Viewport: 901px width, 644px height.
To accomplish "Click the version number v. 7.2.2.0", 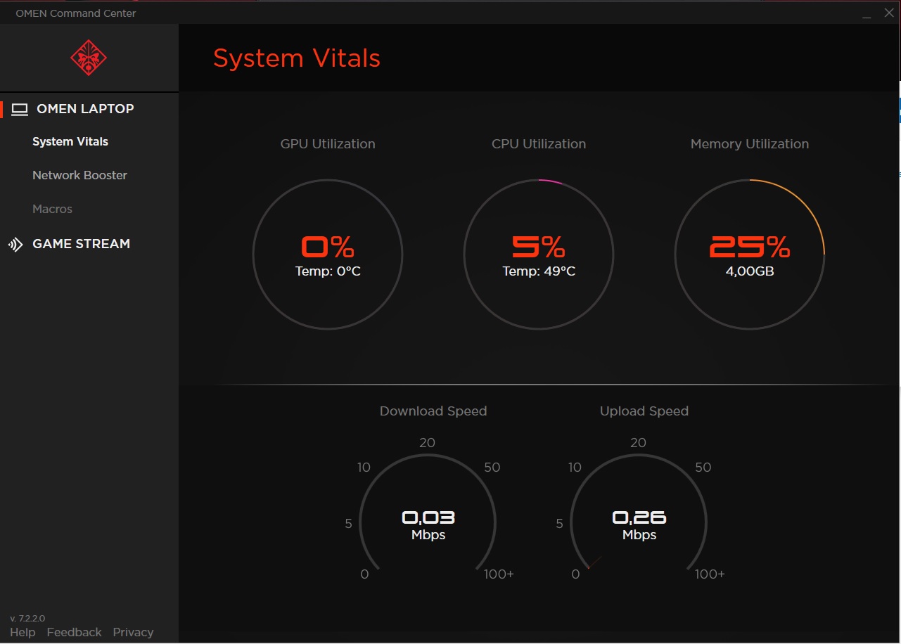I will (x=27, y=618).
